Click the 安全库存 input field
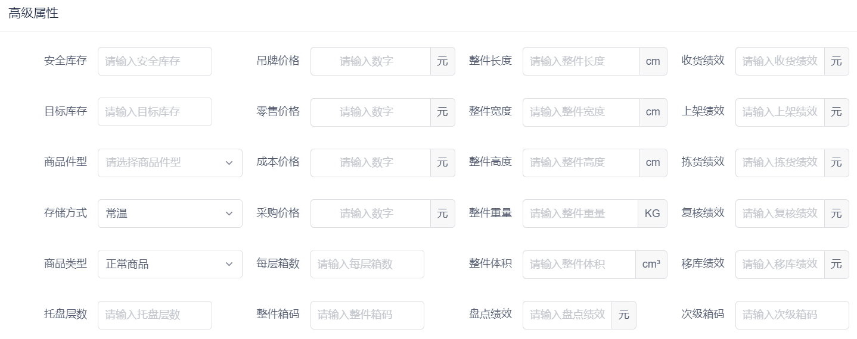This screenshot has width=857, height=339. (x=155, y=61)
